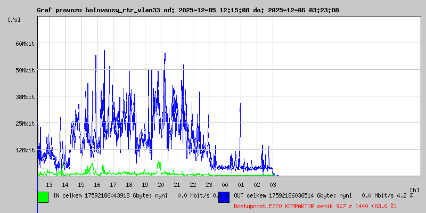Click the hour 00 x-axis label

point(225,185)
